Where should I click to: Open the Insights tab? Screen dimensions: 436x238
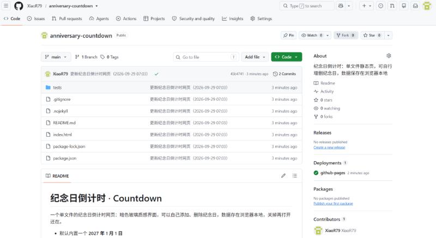point(233,19)
